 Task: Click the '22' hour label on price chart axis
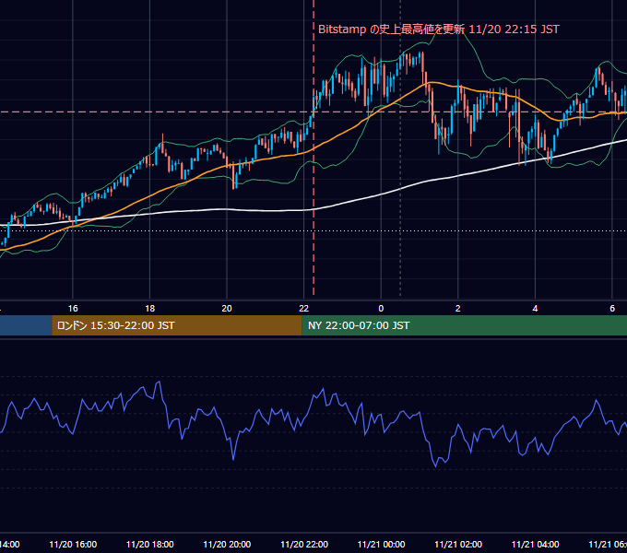coord(304,309)
